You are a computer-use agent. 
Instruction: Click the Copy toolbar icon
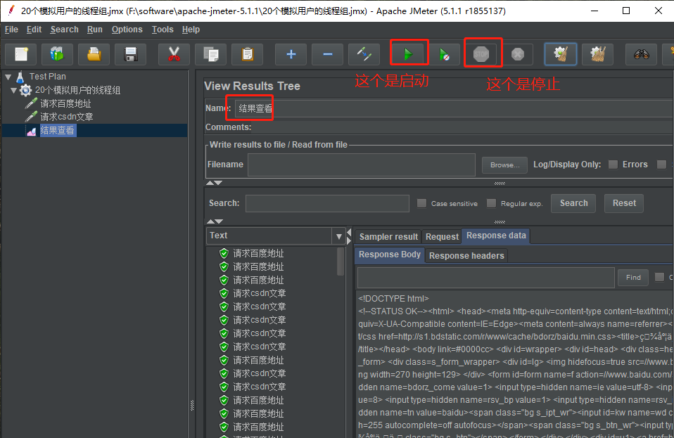tap(211, 55)
